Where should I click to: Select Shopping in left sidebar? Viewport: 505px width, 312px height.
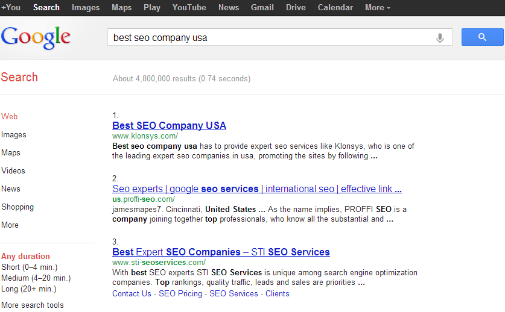pyautogui.click(x=17, y=207)
